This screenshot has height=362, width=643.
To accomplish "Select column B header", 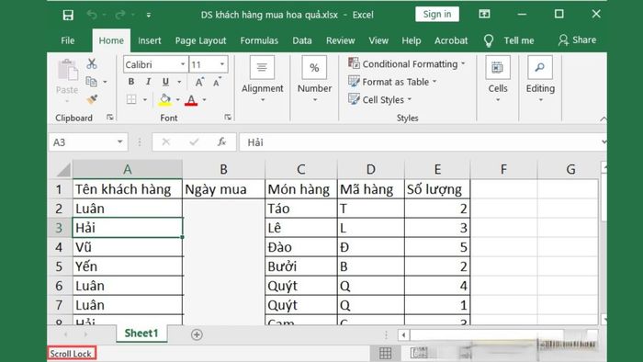I will [223, 169].
